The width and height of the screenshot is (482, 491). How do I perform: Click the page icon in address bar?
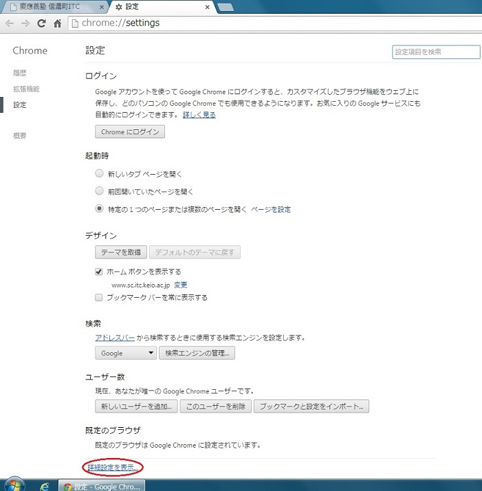75,23
